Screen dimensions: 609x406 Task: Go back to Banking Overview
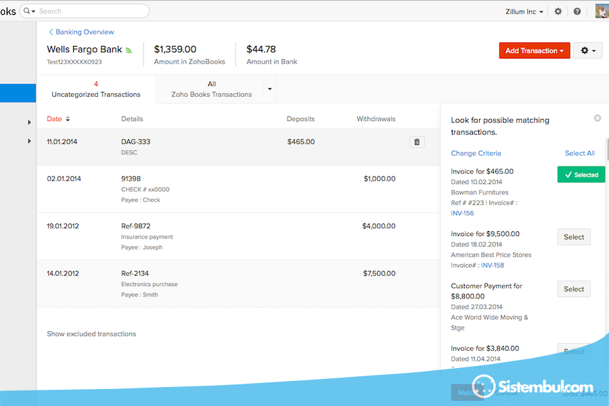[x=82, y=32]
